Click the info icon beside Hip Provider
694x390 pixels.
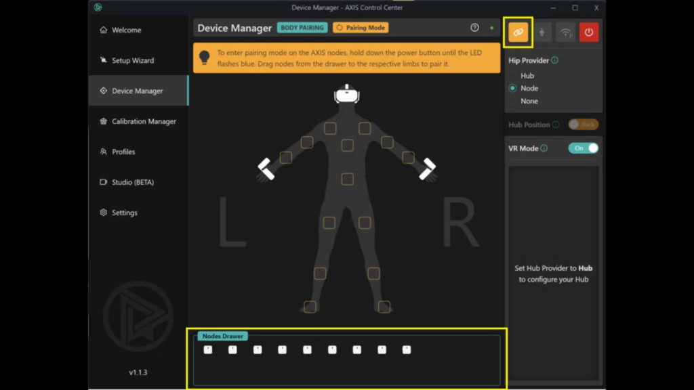(555, 60)
